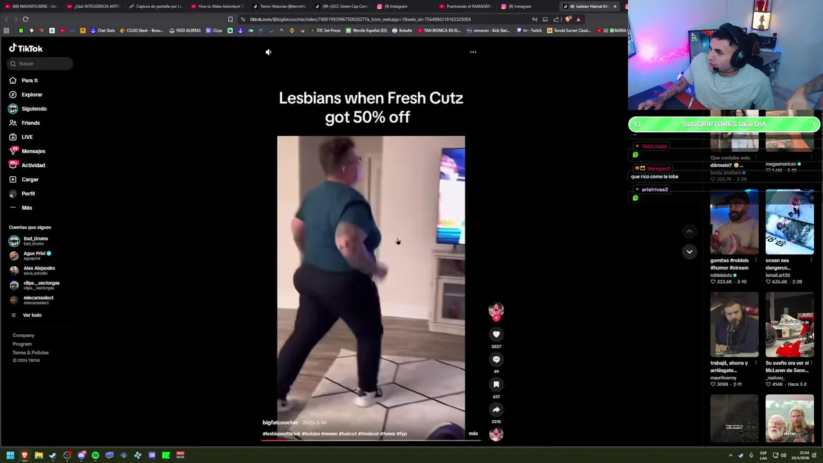
Task: Open the 'Wordle Español (ES)' bookmark
Action: click(x=366, y=30)
